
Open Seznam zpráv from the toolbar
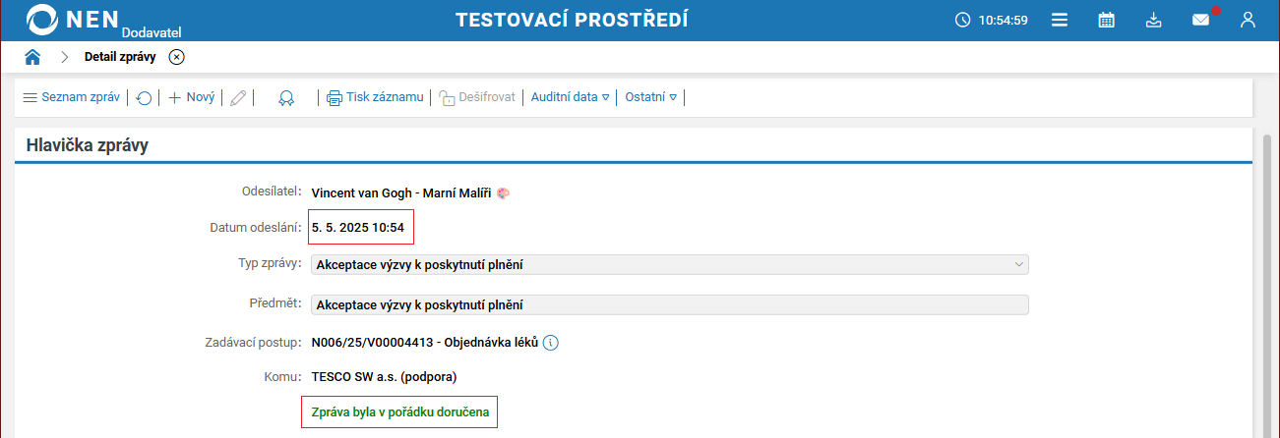tap(71, 97)
